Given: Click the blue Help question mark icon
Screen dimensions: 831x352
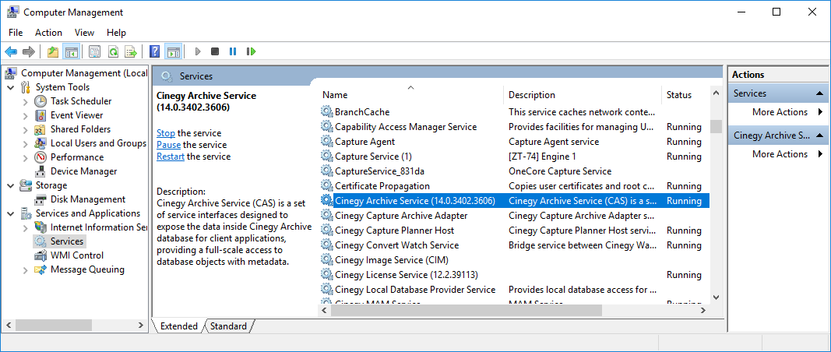Looking at the screenshot, I should [155, 51].
